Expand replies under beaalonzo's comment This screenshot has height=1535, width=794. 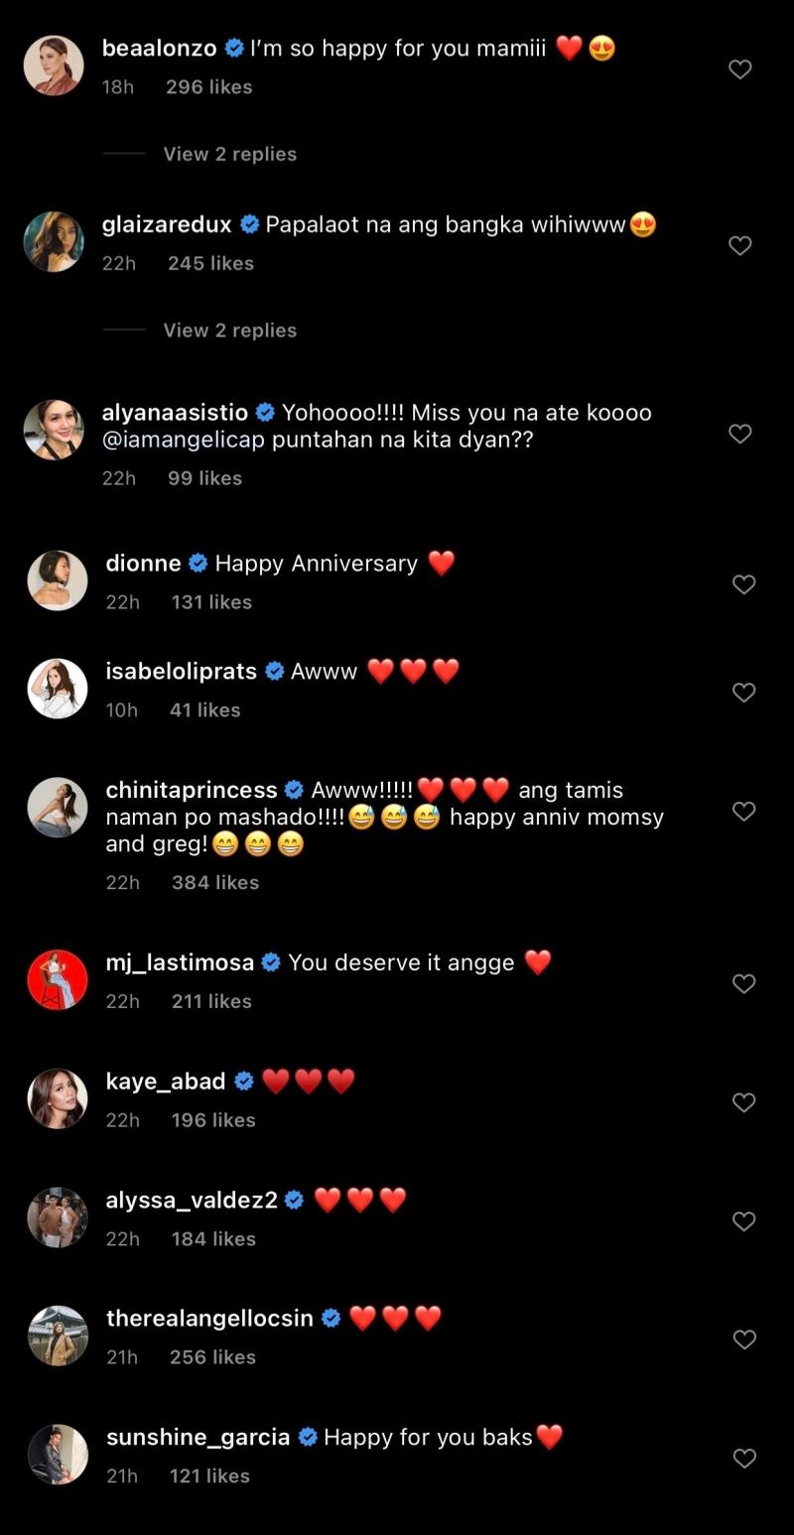point(229,154)
